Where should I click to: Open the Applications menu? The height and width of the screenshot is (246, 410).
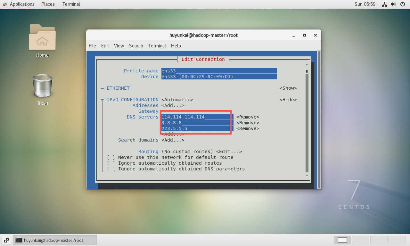click(x=22, y=4)
